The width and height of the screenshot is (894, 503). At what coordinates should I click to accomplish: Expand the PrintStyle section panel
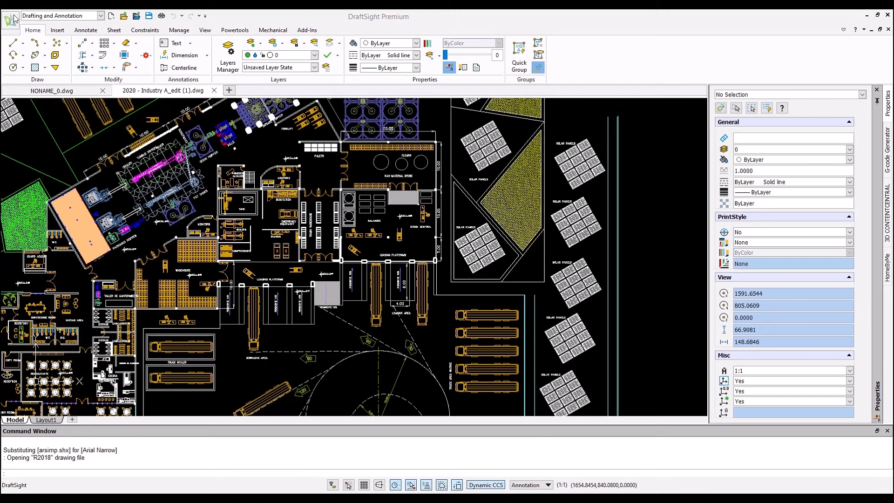[849, 216]
